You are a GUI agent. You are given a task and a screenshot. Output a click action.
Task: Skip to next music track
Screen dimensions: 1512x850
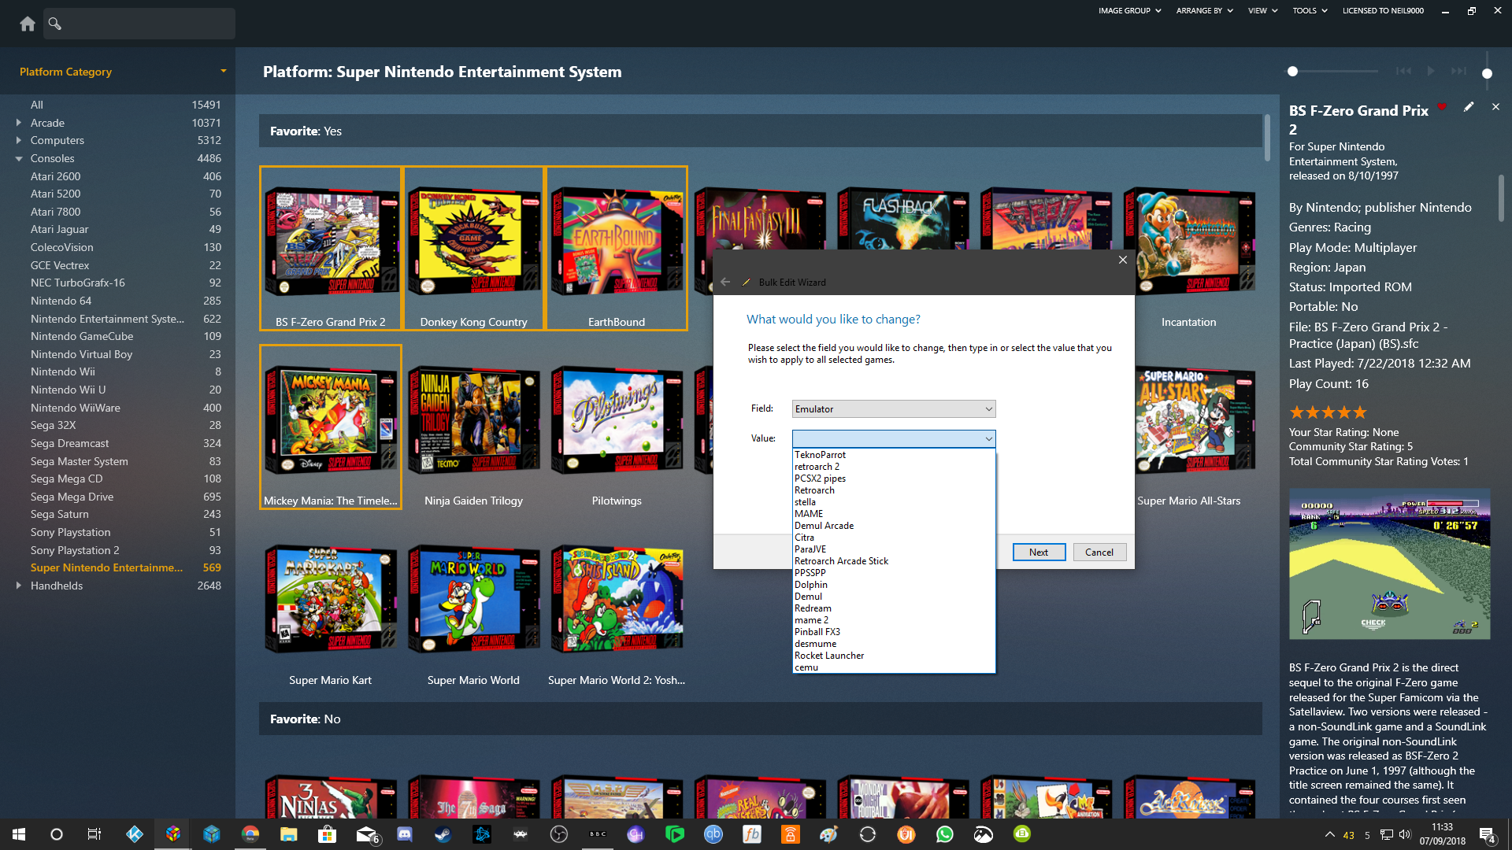(1458, 71)
